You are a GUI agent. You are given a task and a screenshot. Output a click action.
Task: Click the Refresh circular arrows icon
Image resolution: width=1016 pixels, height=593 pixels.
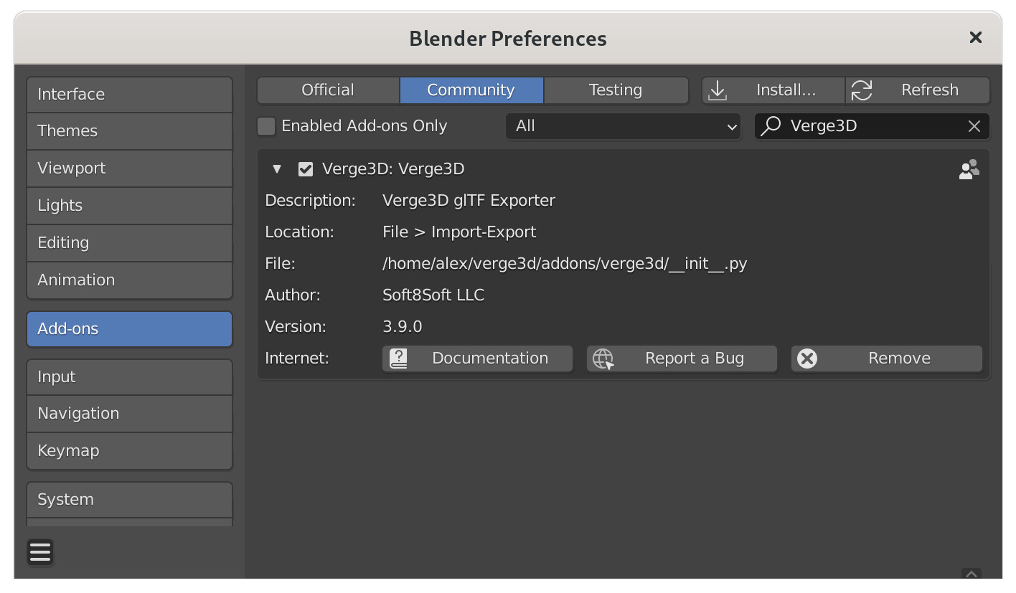(862, 90)
